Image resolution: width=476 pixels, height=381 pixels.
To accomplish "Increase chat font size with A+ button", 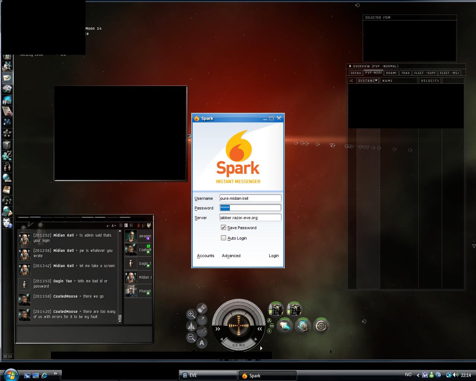I will coord(113,226).
